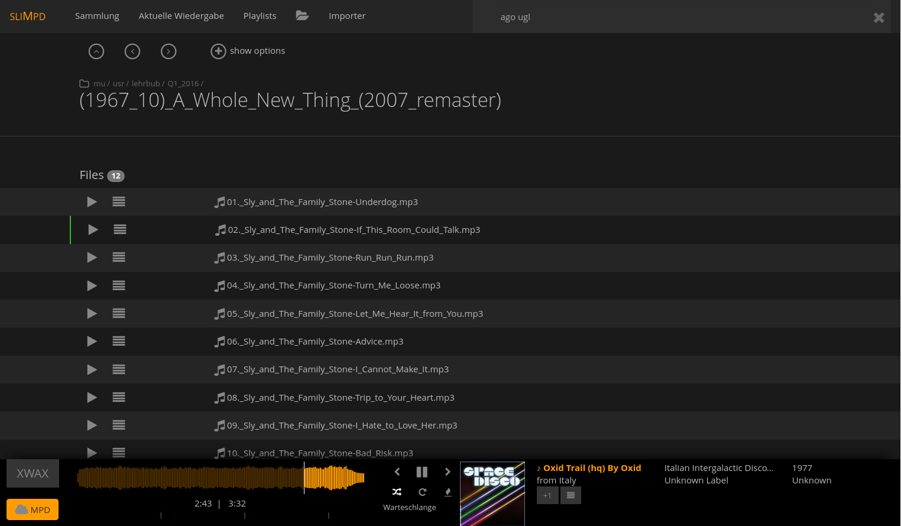Viewport: 901px width, 526px height.
Task: Switch to the Playlists section
Action: [x=260, y=16]
